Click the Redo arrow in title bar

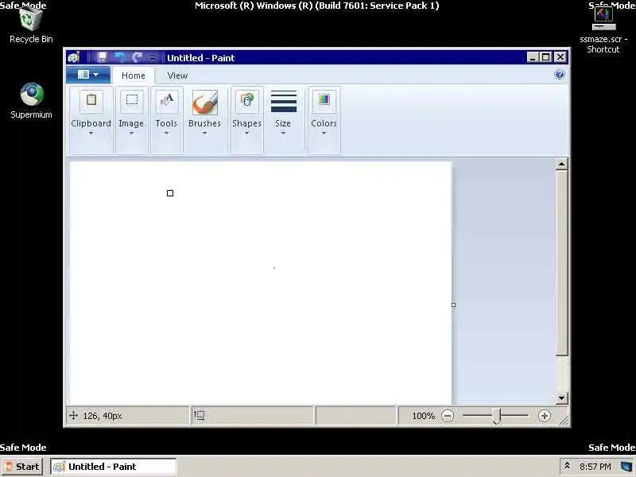[x=137, y=57]
